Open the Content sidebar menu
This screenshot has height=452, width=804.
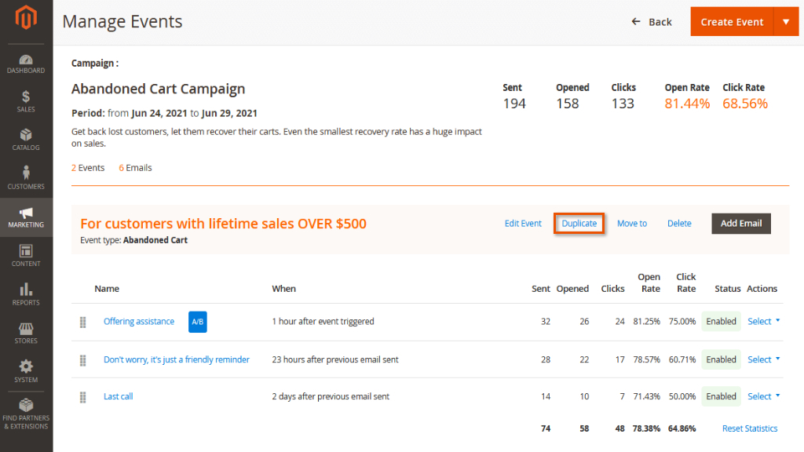coord(26,255)
